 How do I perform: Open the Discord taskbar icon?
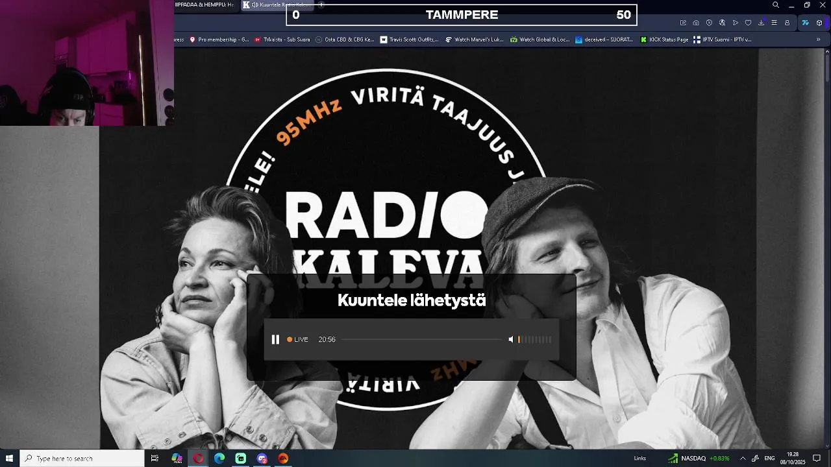[262, 458]
